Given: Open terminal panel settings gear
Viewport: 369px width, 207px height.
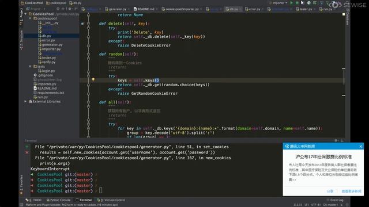Looking at the screenshot, I should pyautogui.click(x=336, y=140).
